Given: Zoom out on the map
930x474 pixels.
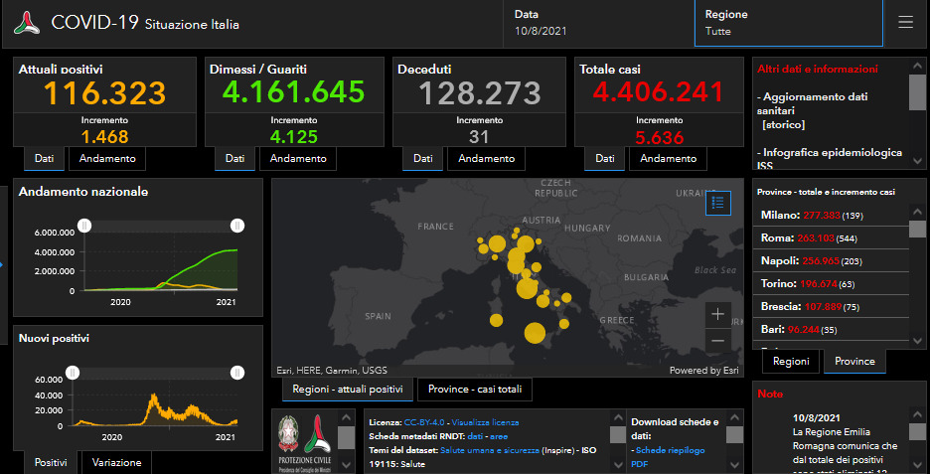Looking at the screenshot, I should tap(718, 341).
